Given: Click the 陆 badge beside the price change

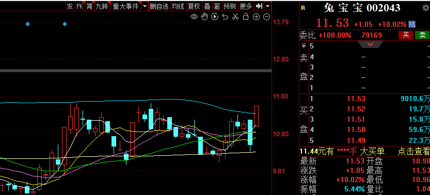Looking at the screenshot, I should [x=412, y=24].
